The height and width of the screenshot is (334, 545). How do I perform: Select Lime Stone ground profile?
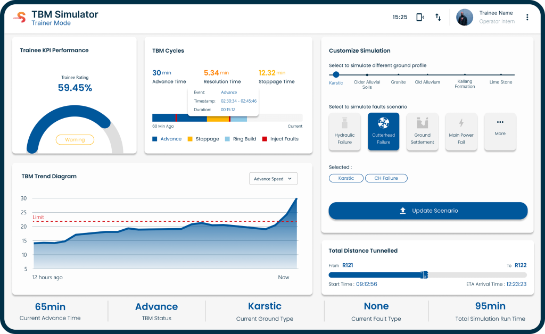(x=501, y=75)
